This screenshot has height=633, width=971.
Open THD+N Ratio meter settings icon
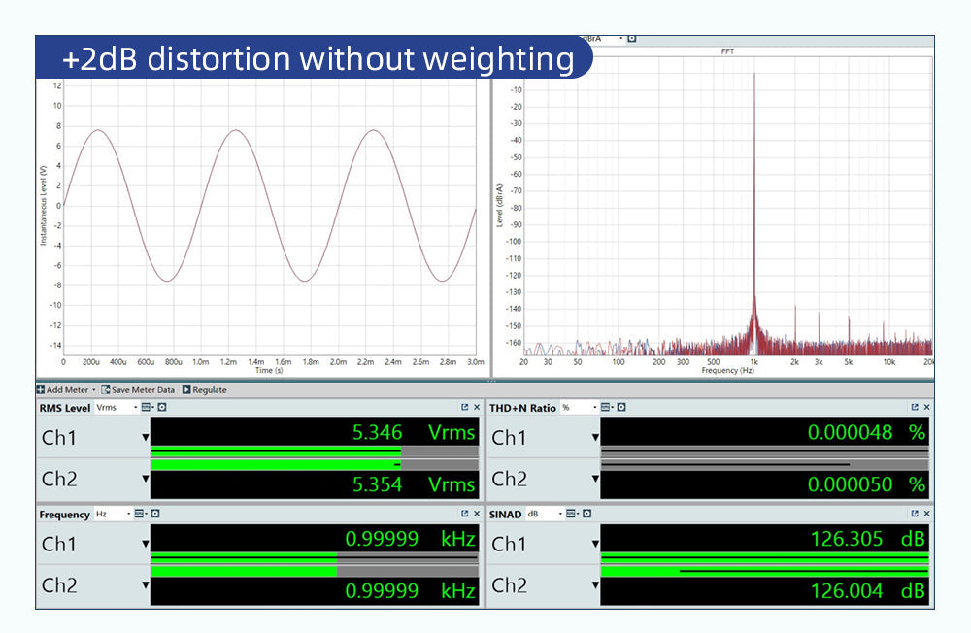click(x=621, y=408)
